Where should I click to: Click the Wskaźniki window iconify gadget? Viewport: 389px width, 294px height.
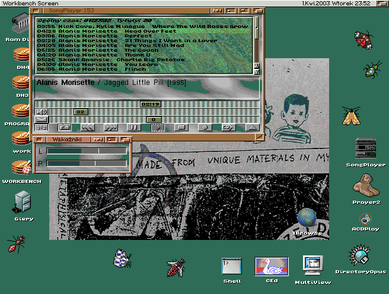pyautogui.click(x=98, y=140)
